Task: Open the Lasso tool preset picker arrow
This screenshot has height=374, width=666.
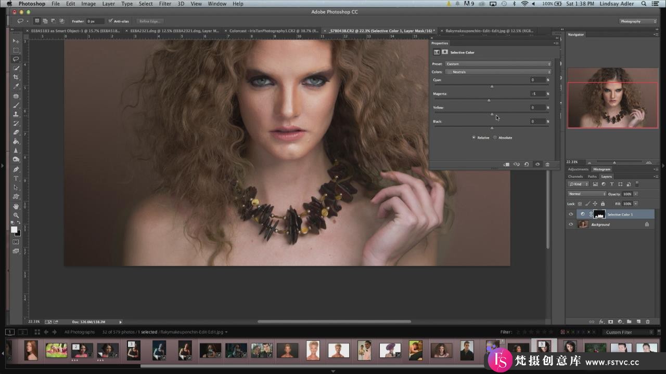Action: click(x=27, y=21)
